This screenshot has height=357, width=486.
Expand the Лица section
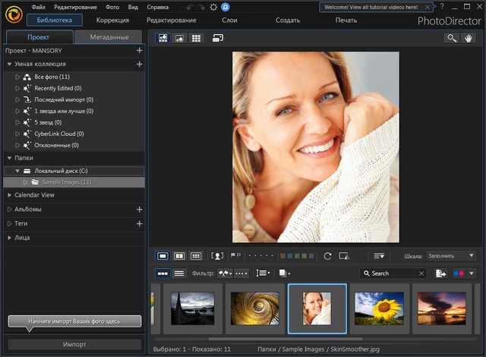pyautogui.click(x=9, y=238)
